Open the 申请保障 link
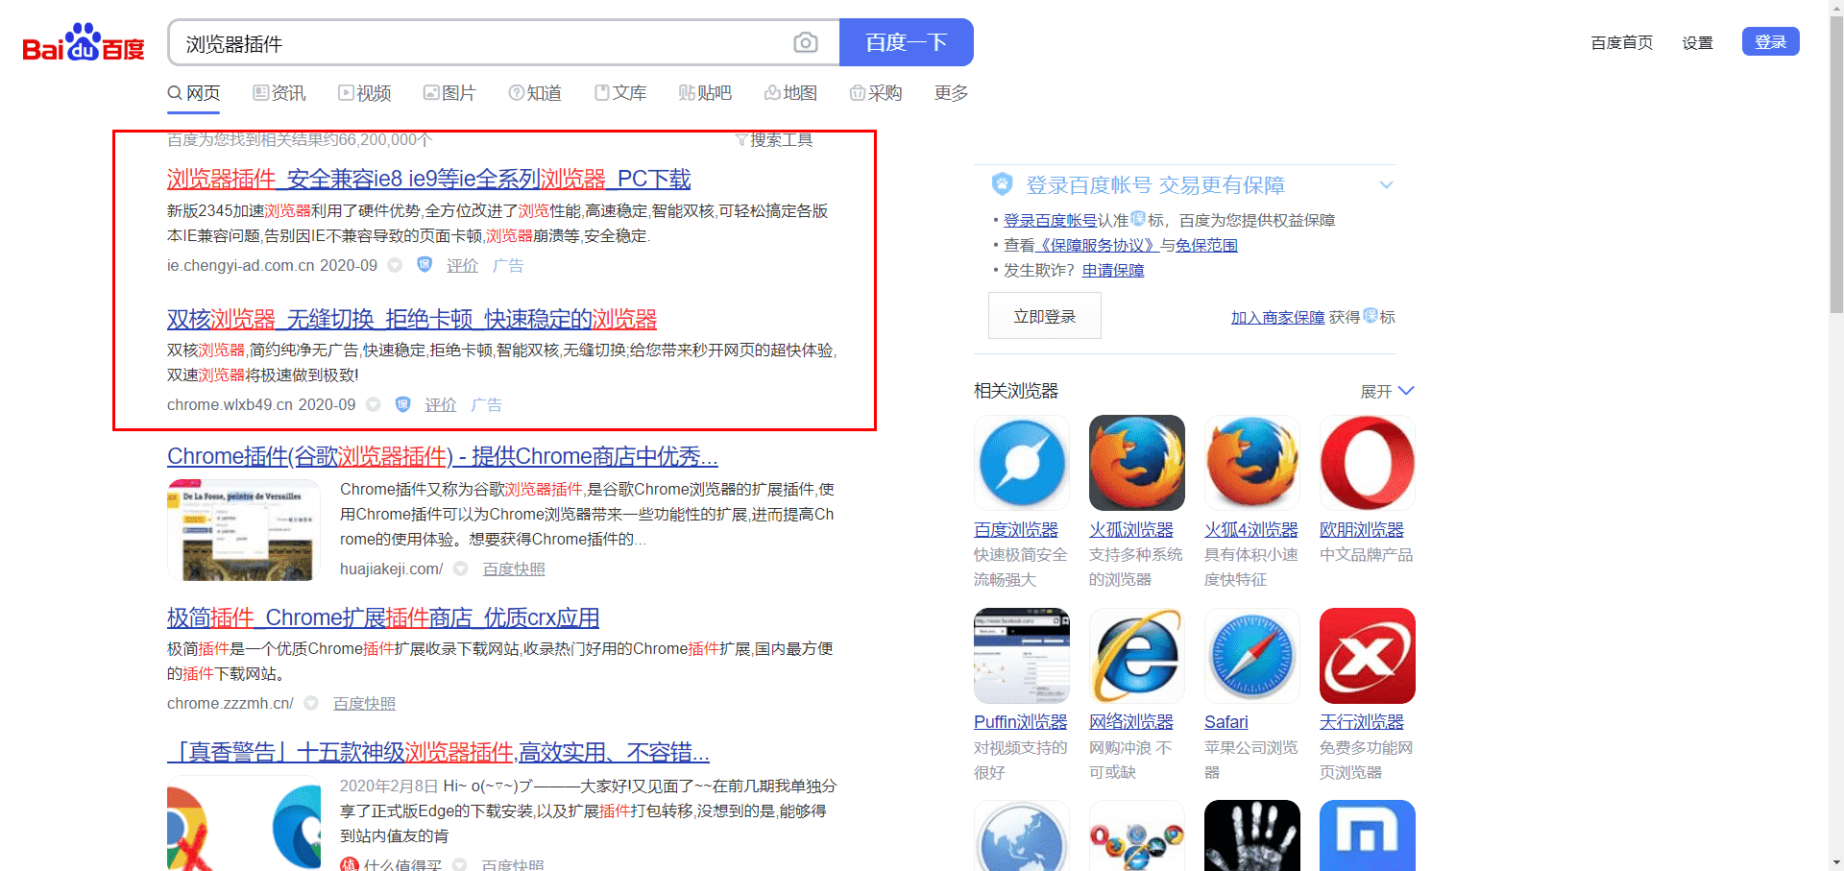 pos(1113,270)
